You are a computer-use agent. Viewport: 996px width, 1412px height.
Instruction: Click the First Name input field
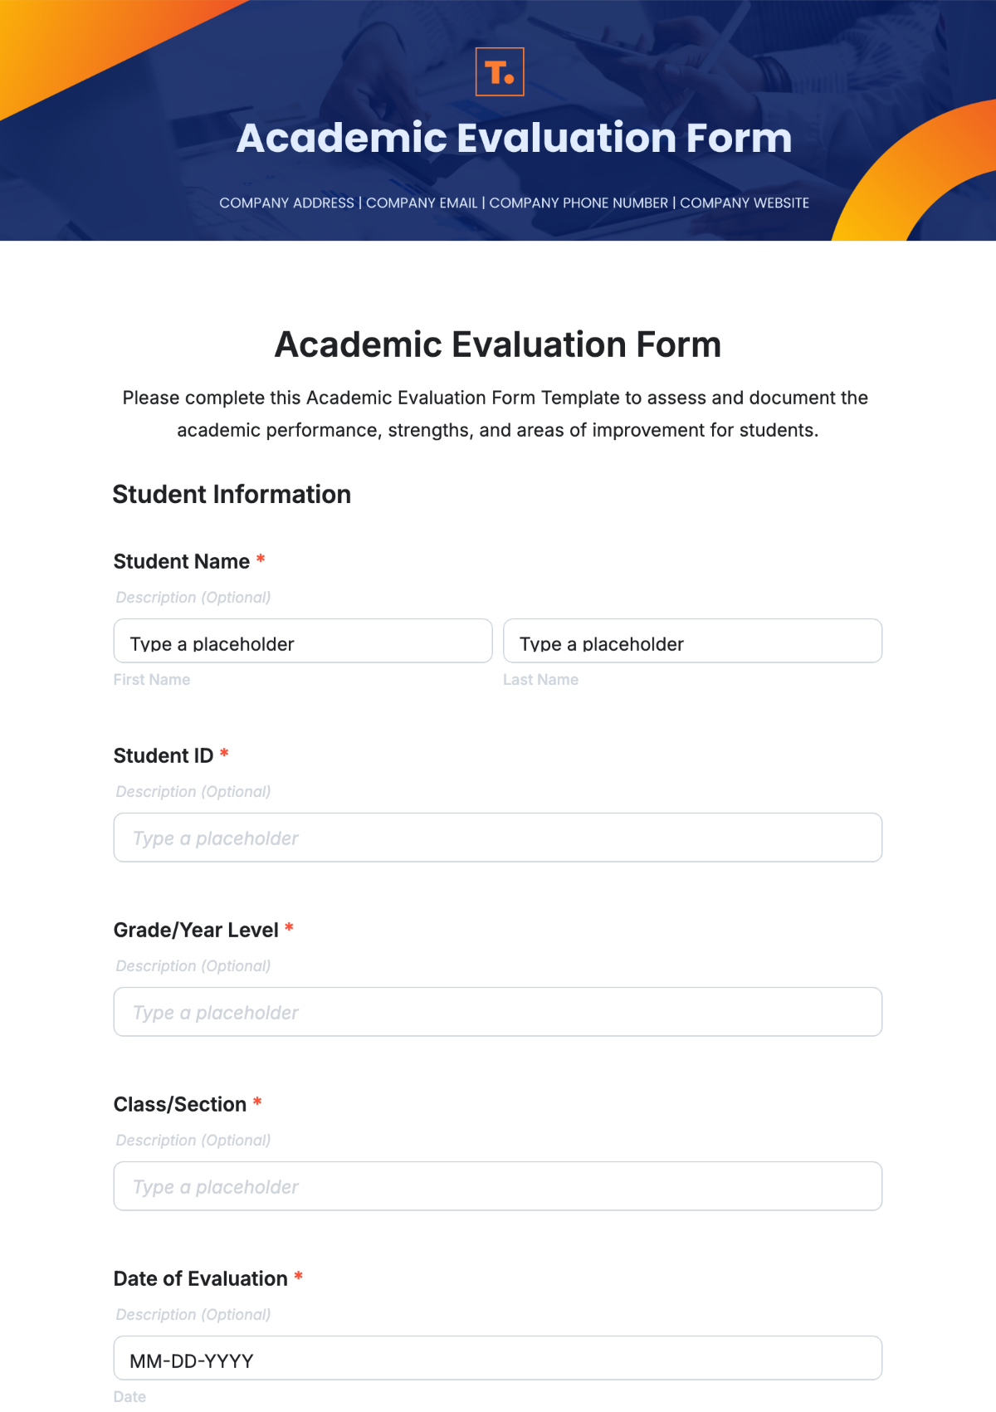click(302, 641)
